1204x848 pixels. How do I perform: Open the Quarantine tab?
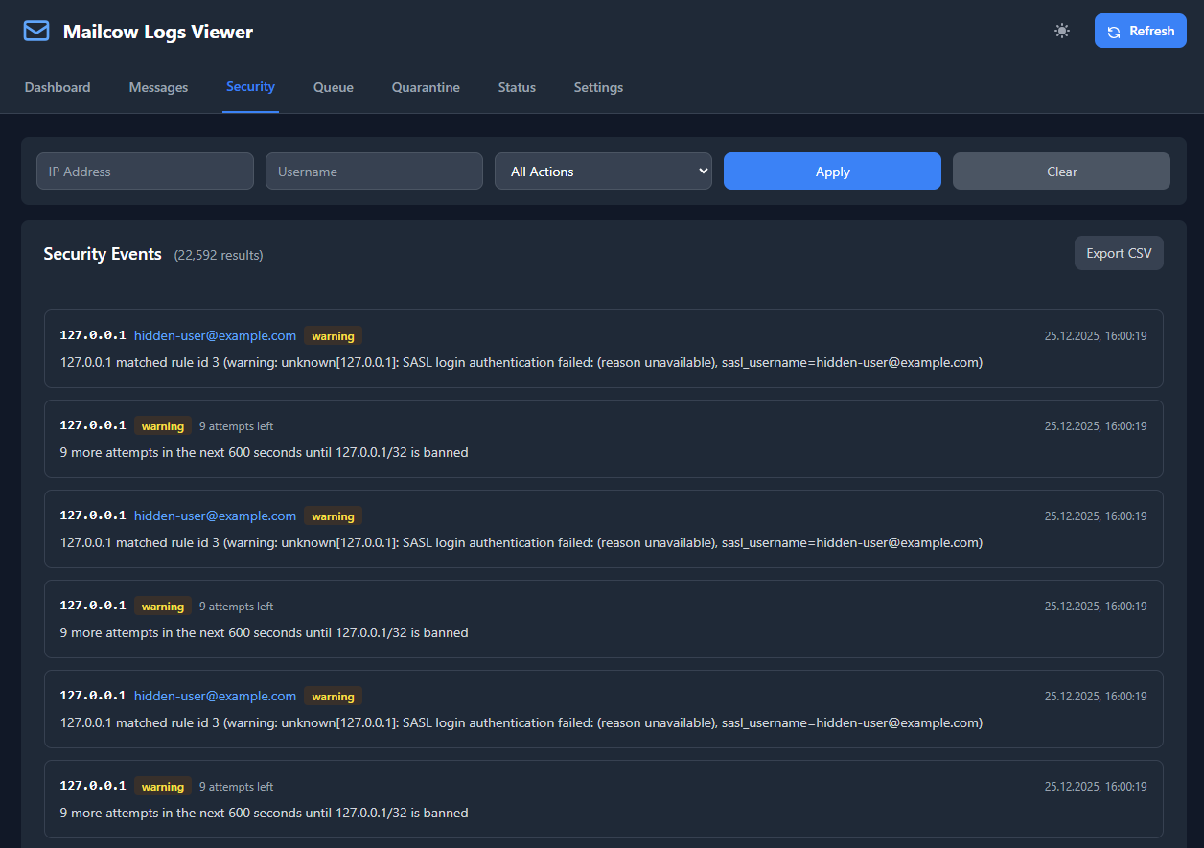[x=426, y=87]
